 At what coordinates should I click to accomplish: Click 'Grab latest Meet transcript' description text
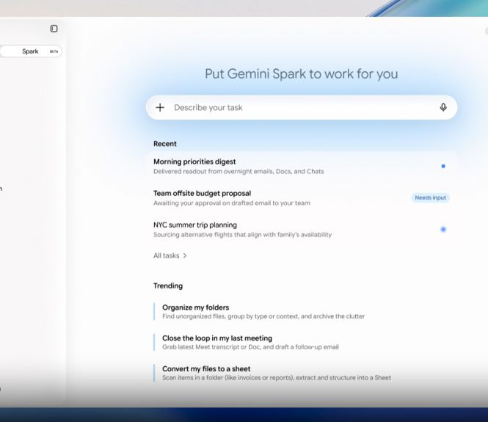[x=250, y=347]
